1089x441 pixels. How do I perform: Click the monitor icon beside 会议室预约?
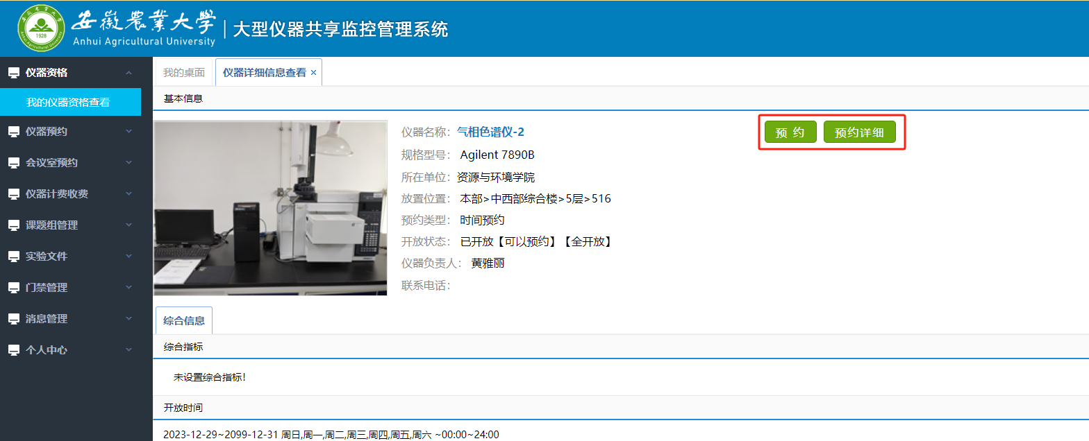13,163
